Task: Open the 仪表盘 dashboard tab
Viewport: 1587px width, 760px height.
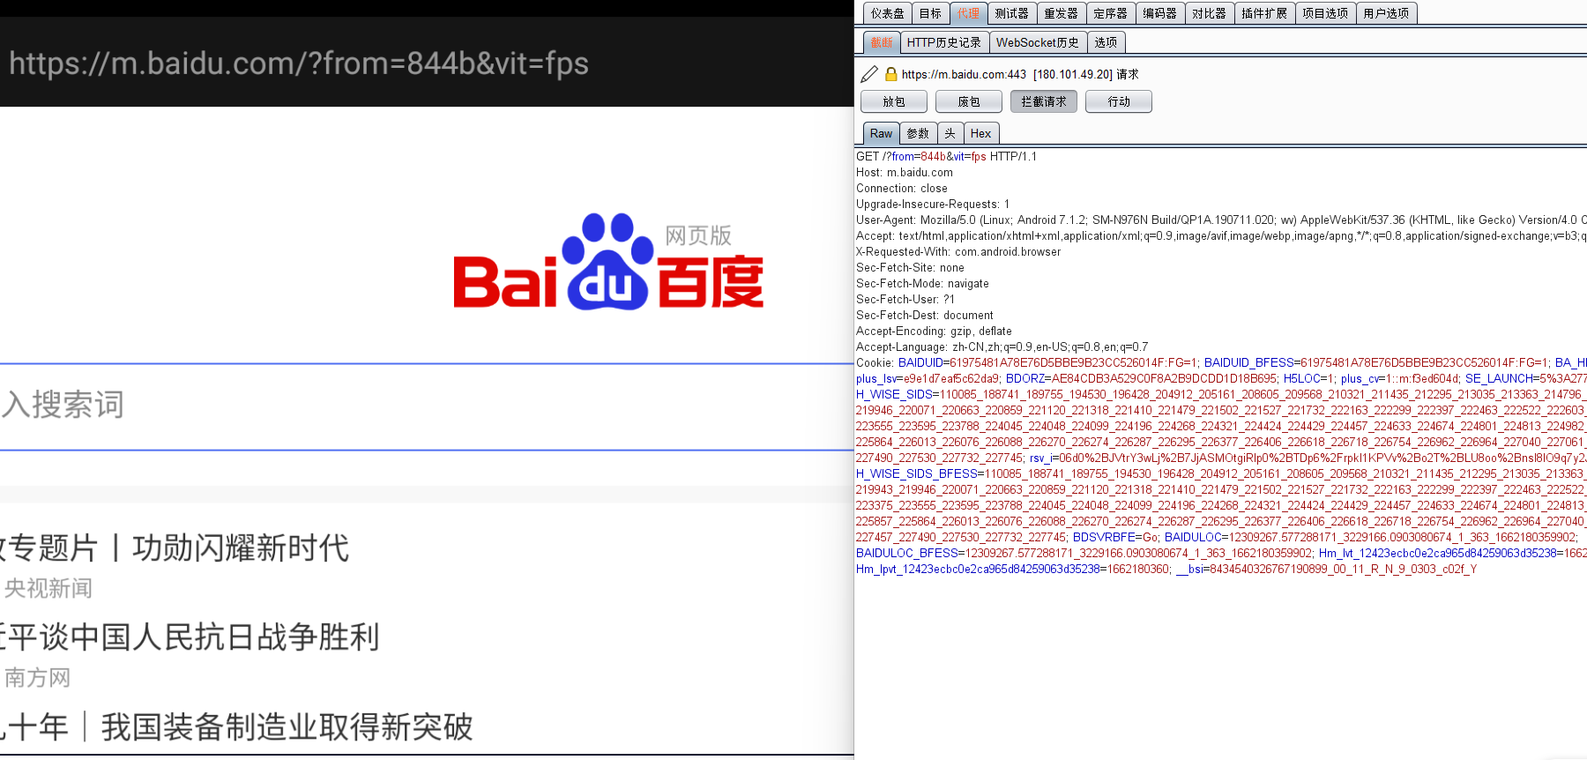Action: coord(888,13)
